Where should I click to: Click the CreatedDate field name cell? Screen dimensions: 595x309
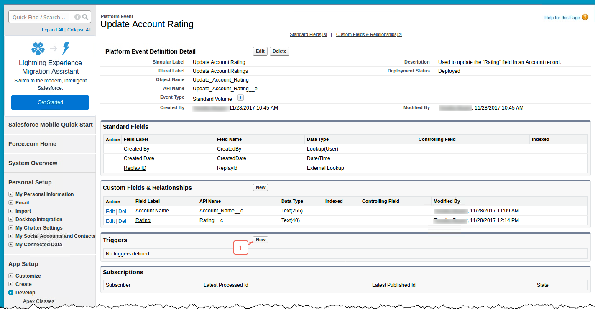click(x=232, y=158)
